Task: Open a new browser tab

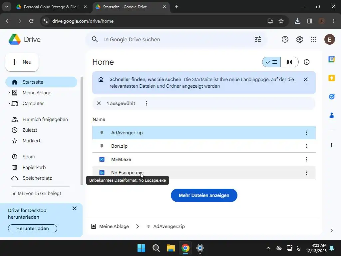Action: (176, 7)
